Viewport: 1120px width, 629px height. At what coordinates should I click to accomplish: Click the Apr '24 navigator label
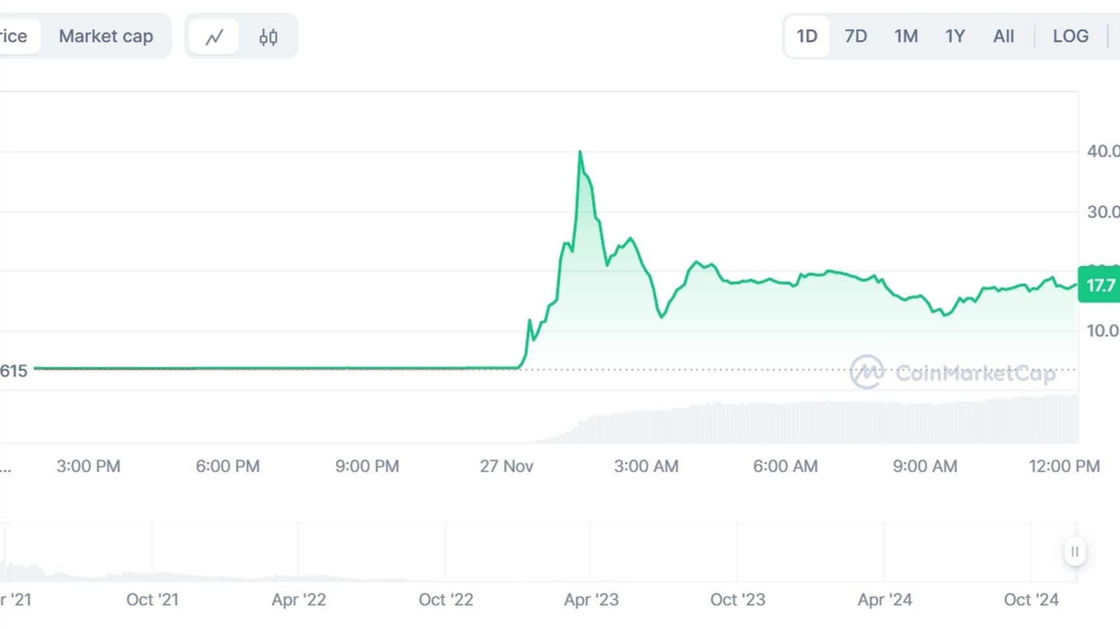click(885, 600)
